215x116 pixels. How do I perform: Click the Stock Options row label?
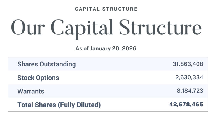(38, 78)
